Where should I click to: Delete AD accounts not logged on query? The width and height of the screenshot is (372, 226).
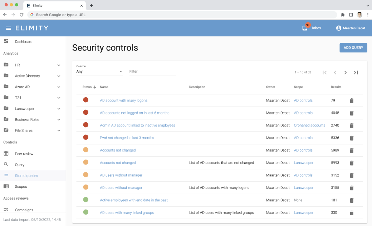[352, 113]
